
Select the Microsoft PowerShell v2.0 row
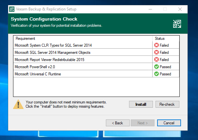(96, 67)
